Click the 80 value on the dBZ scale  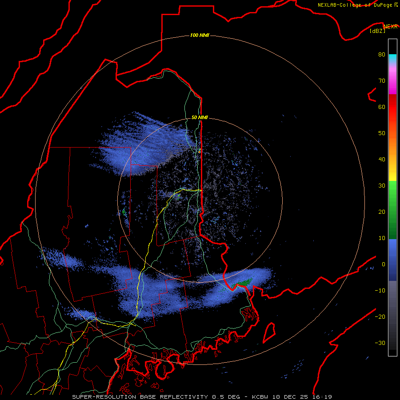click(382, 55)
